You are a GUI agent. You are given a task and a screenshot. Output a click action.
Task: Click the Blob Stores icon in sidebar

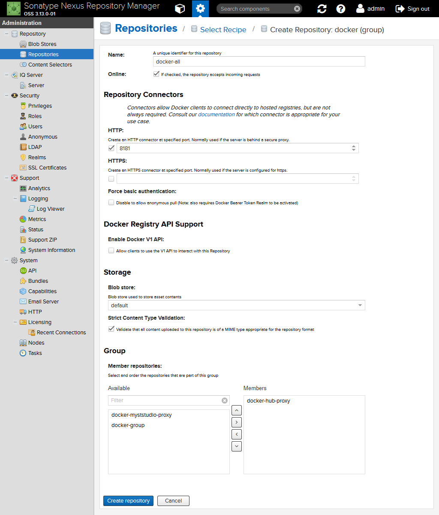click(23, 44)
